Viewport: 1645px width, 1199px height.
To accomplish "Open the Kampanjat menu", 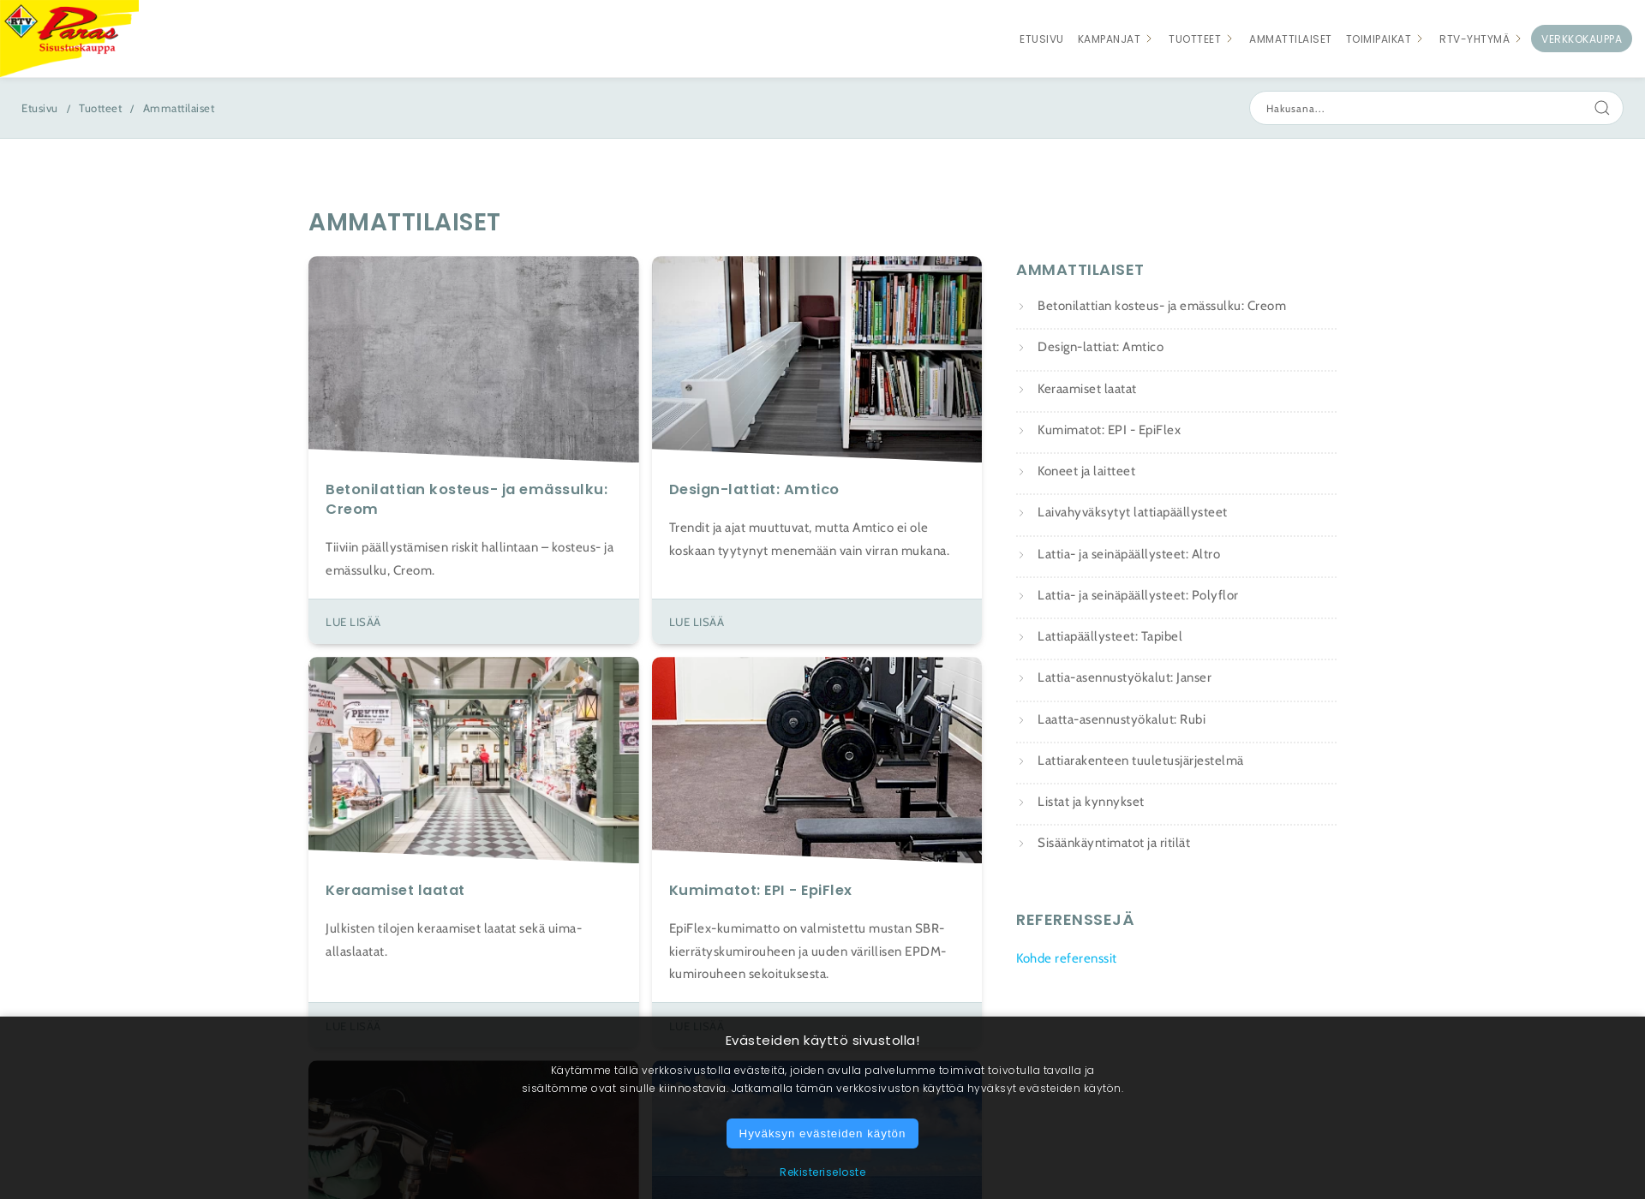I will tap(1109, 39).
